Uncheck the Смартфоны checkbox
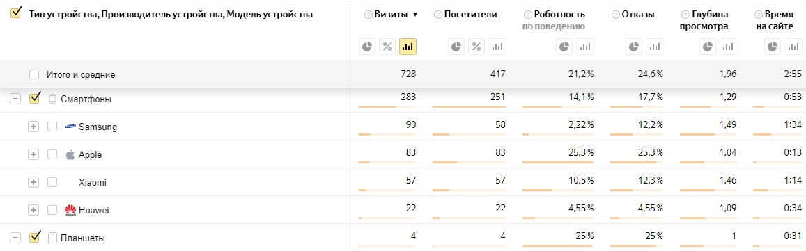806x251 pixels. pos(34,98)
